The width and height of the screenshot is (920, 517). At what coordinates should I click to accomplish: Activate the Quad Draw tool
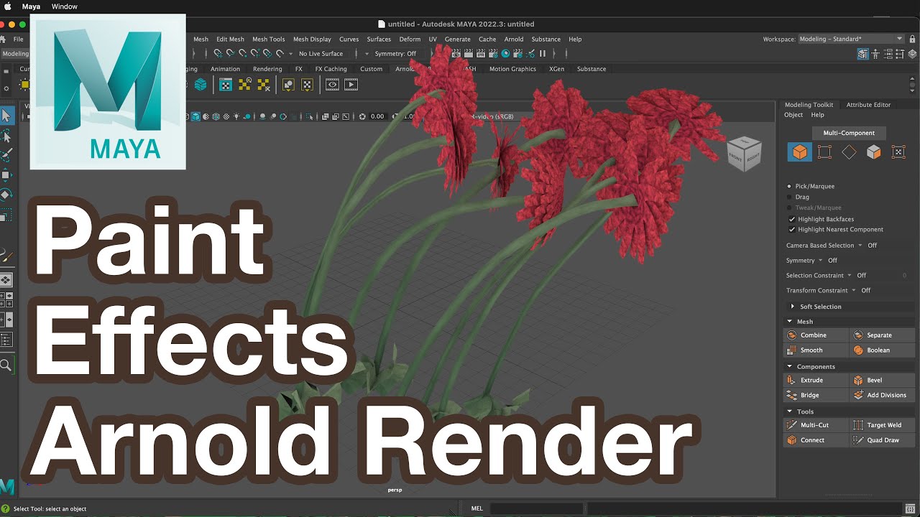coord(882,440)
